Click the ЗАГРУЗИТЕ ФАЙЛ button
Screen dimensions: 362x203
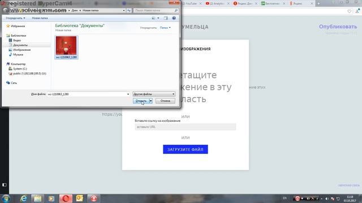pos(186,149)
